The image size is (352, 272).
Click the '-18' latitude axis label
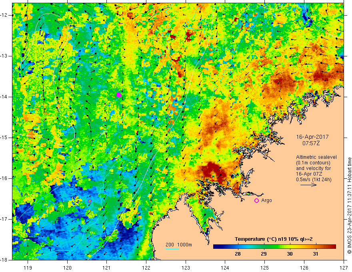click(4, 260)
